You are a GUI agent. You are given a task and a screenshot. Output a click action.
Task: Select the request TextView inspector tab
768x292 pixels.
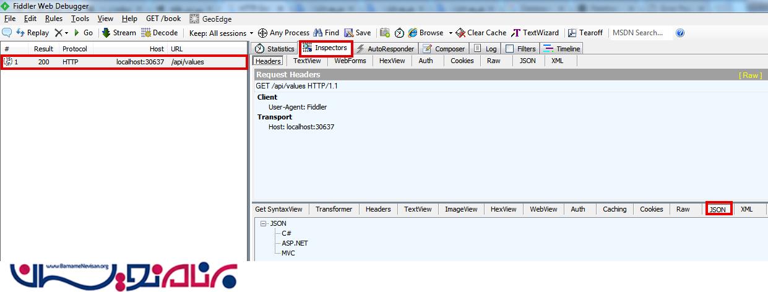[307, 61]
